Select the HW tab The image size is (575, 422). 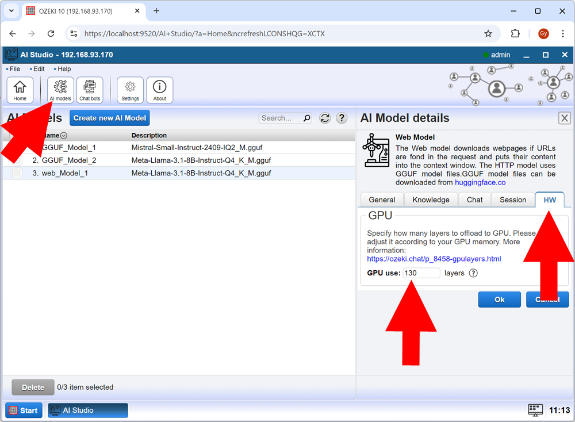[549, 200]
